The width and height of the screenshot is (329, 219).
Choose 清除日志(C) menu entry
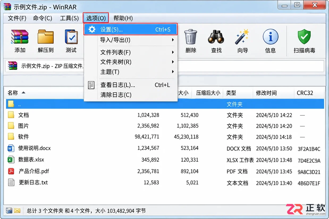(x=130, y=95)
